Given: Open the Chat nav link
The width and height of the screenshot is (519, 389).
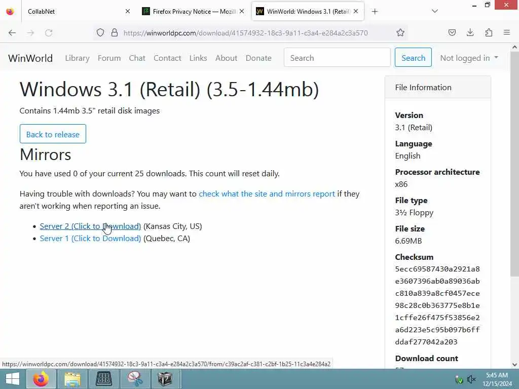Looking at the screenshot, I should [137, 58].
